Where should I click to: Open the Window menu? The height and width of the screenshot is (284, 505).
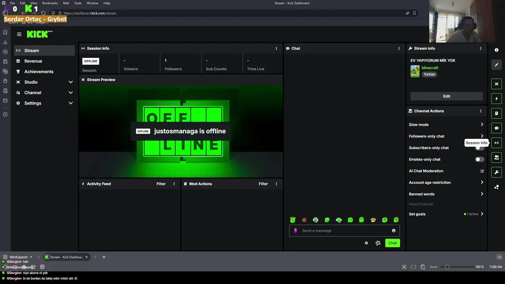(92, 3)
